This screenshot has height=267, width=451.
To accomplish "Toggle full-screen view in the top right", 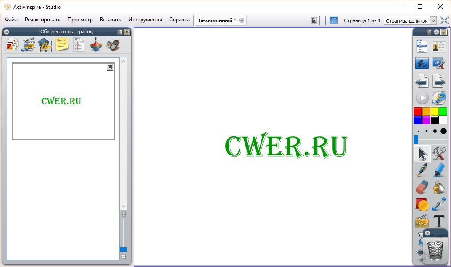I will pyautogui.click(x=444, y=20).
